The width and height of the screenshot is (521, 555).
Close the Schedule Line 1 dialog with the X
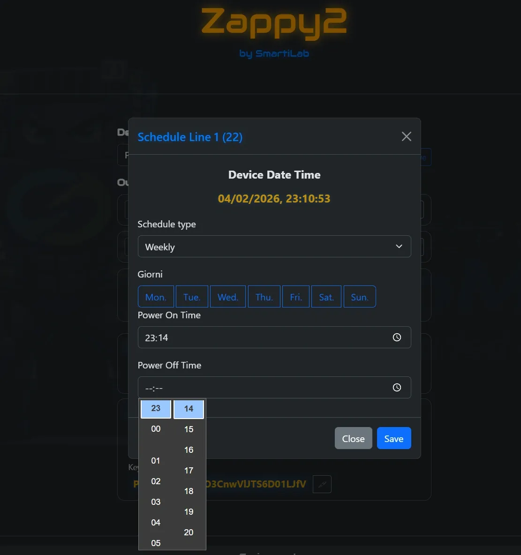406,136
